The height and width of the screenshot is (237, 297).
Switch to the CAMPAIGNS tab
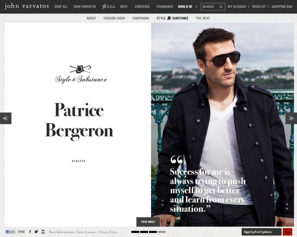click(x=141, y=18)
